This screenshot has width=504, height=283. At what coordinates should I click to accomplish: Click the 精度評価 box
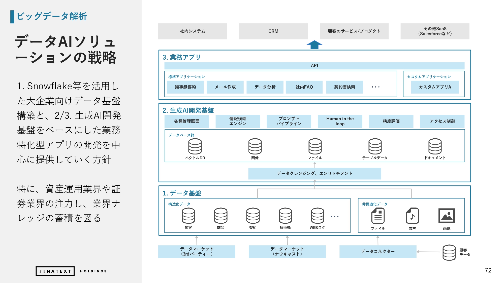pos(391,121)
